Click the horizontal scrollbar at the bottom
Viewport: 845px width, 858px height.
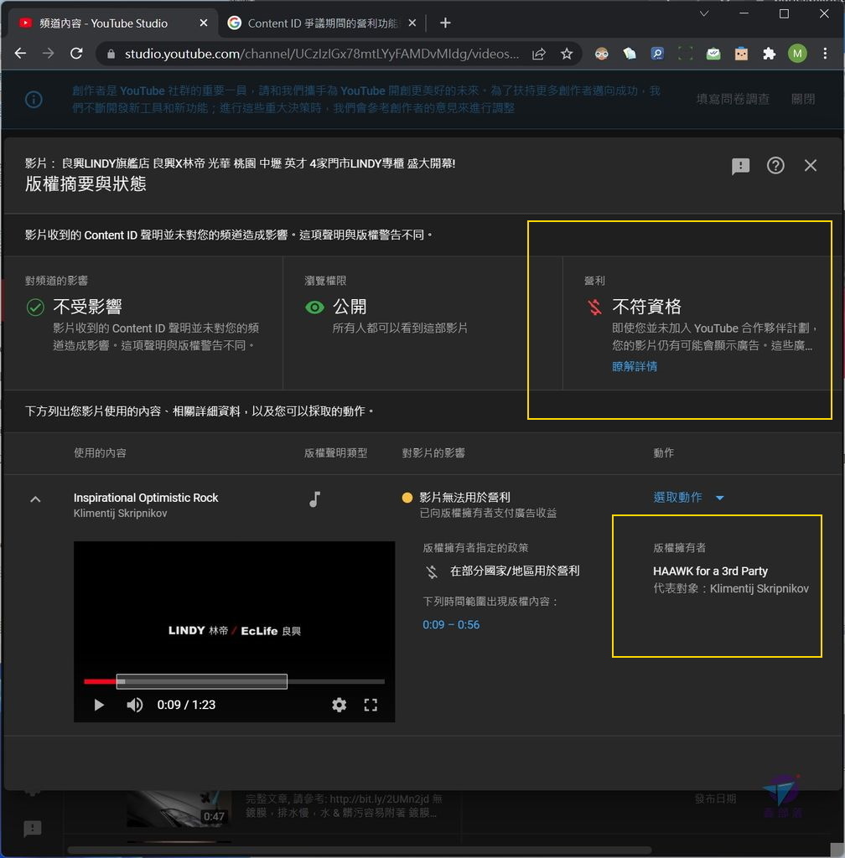(359, 850)
